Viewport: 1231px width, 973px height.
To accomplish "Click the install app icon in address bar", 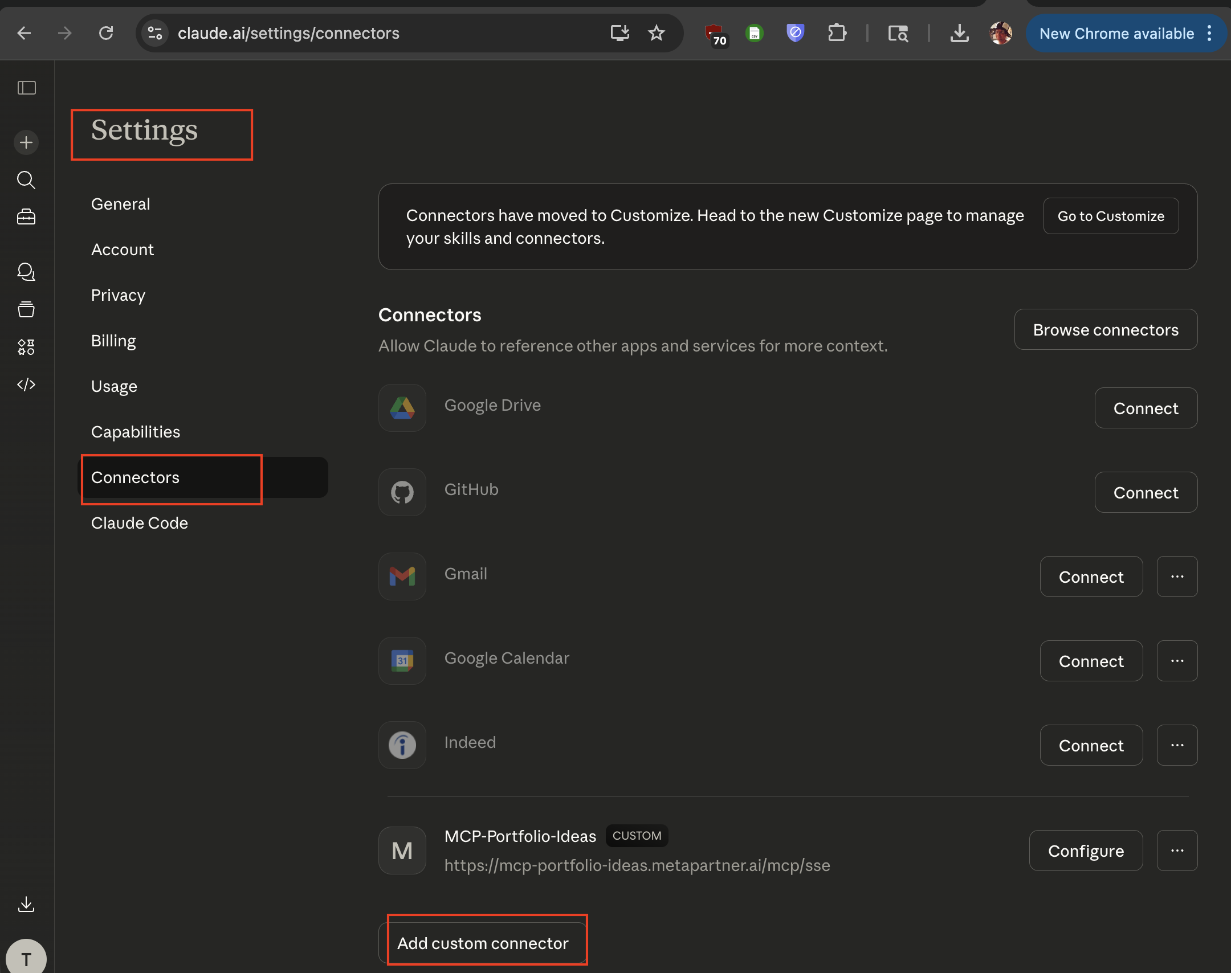I will click(x=619, y=33).
